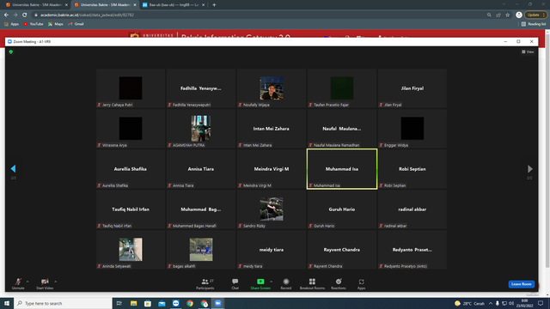Select Aninda Setyawati's profile picture
Viewport: 550px width, 309px height.
131,250
